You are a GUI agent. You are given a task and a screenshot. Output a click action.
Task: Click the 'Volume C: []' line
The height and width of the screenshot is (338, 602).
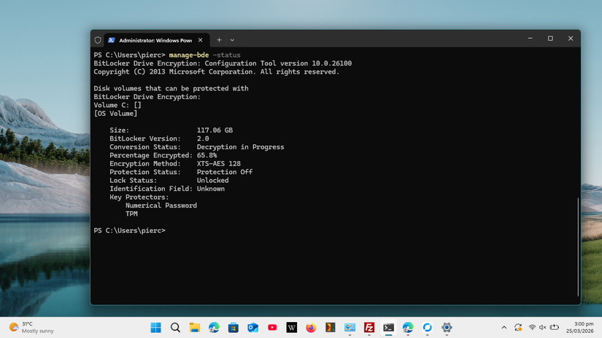click(x=117, y=105)
